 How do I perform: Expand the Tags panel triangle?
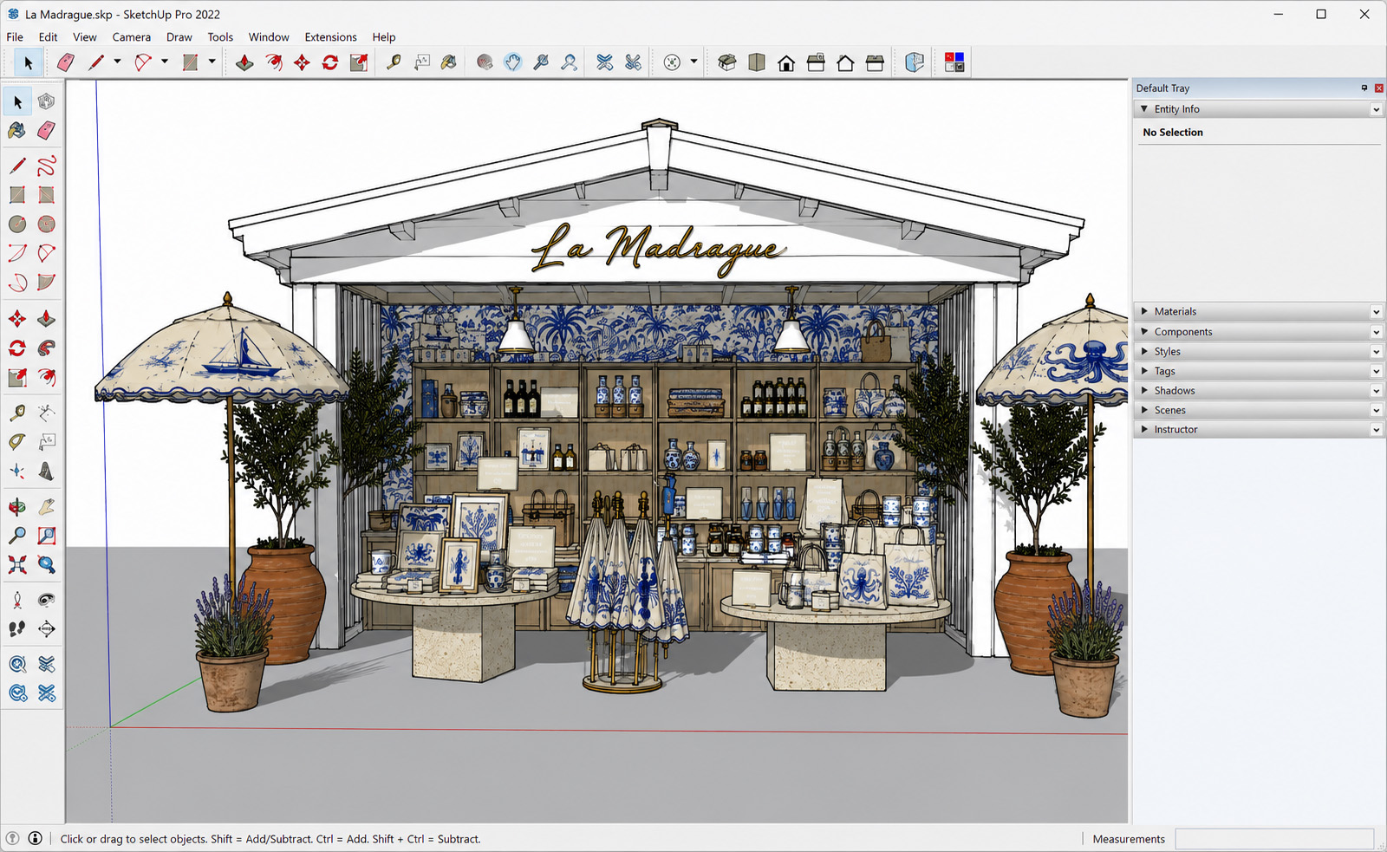click(x=1144, y=371)
